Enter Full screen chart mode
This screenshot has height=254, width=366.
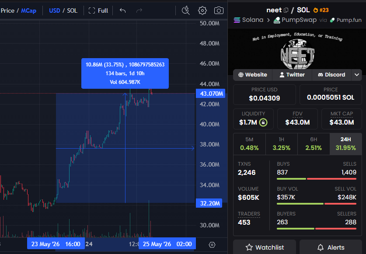pos(98,11)
